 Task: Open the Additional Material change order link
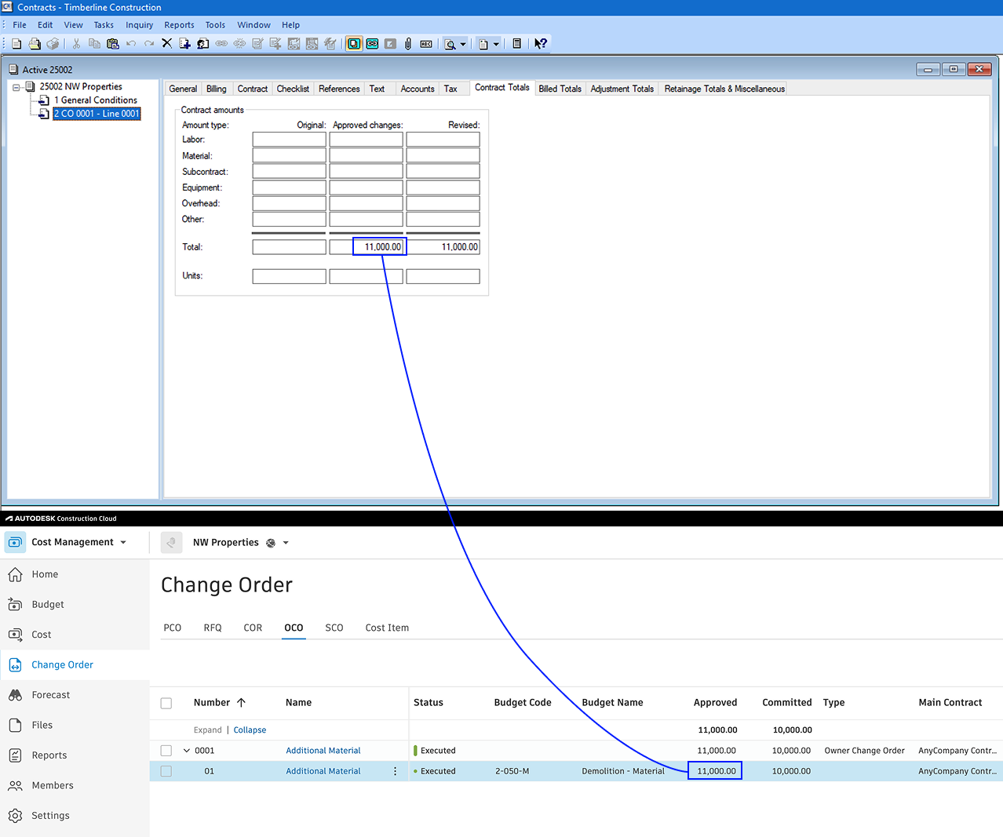coord(323,750)
